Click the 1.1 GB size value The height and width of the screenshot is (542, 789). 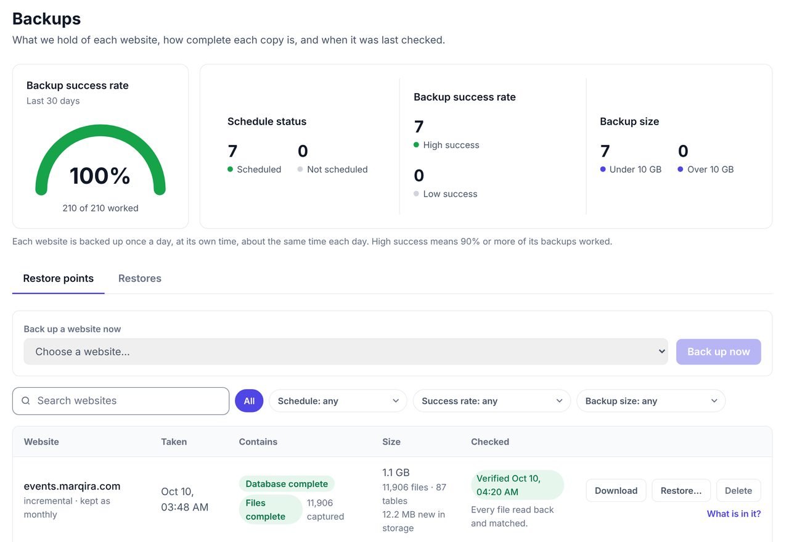(396, 473)
